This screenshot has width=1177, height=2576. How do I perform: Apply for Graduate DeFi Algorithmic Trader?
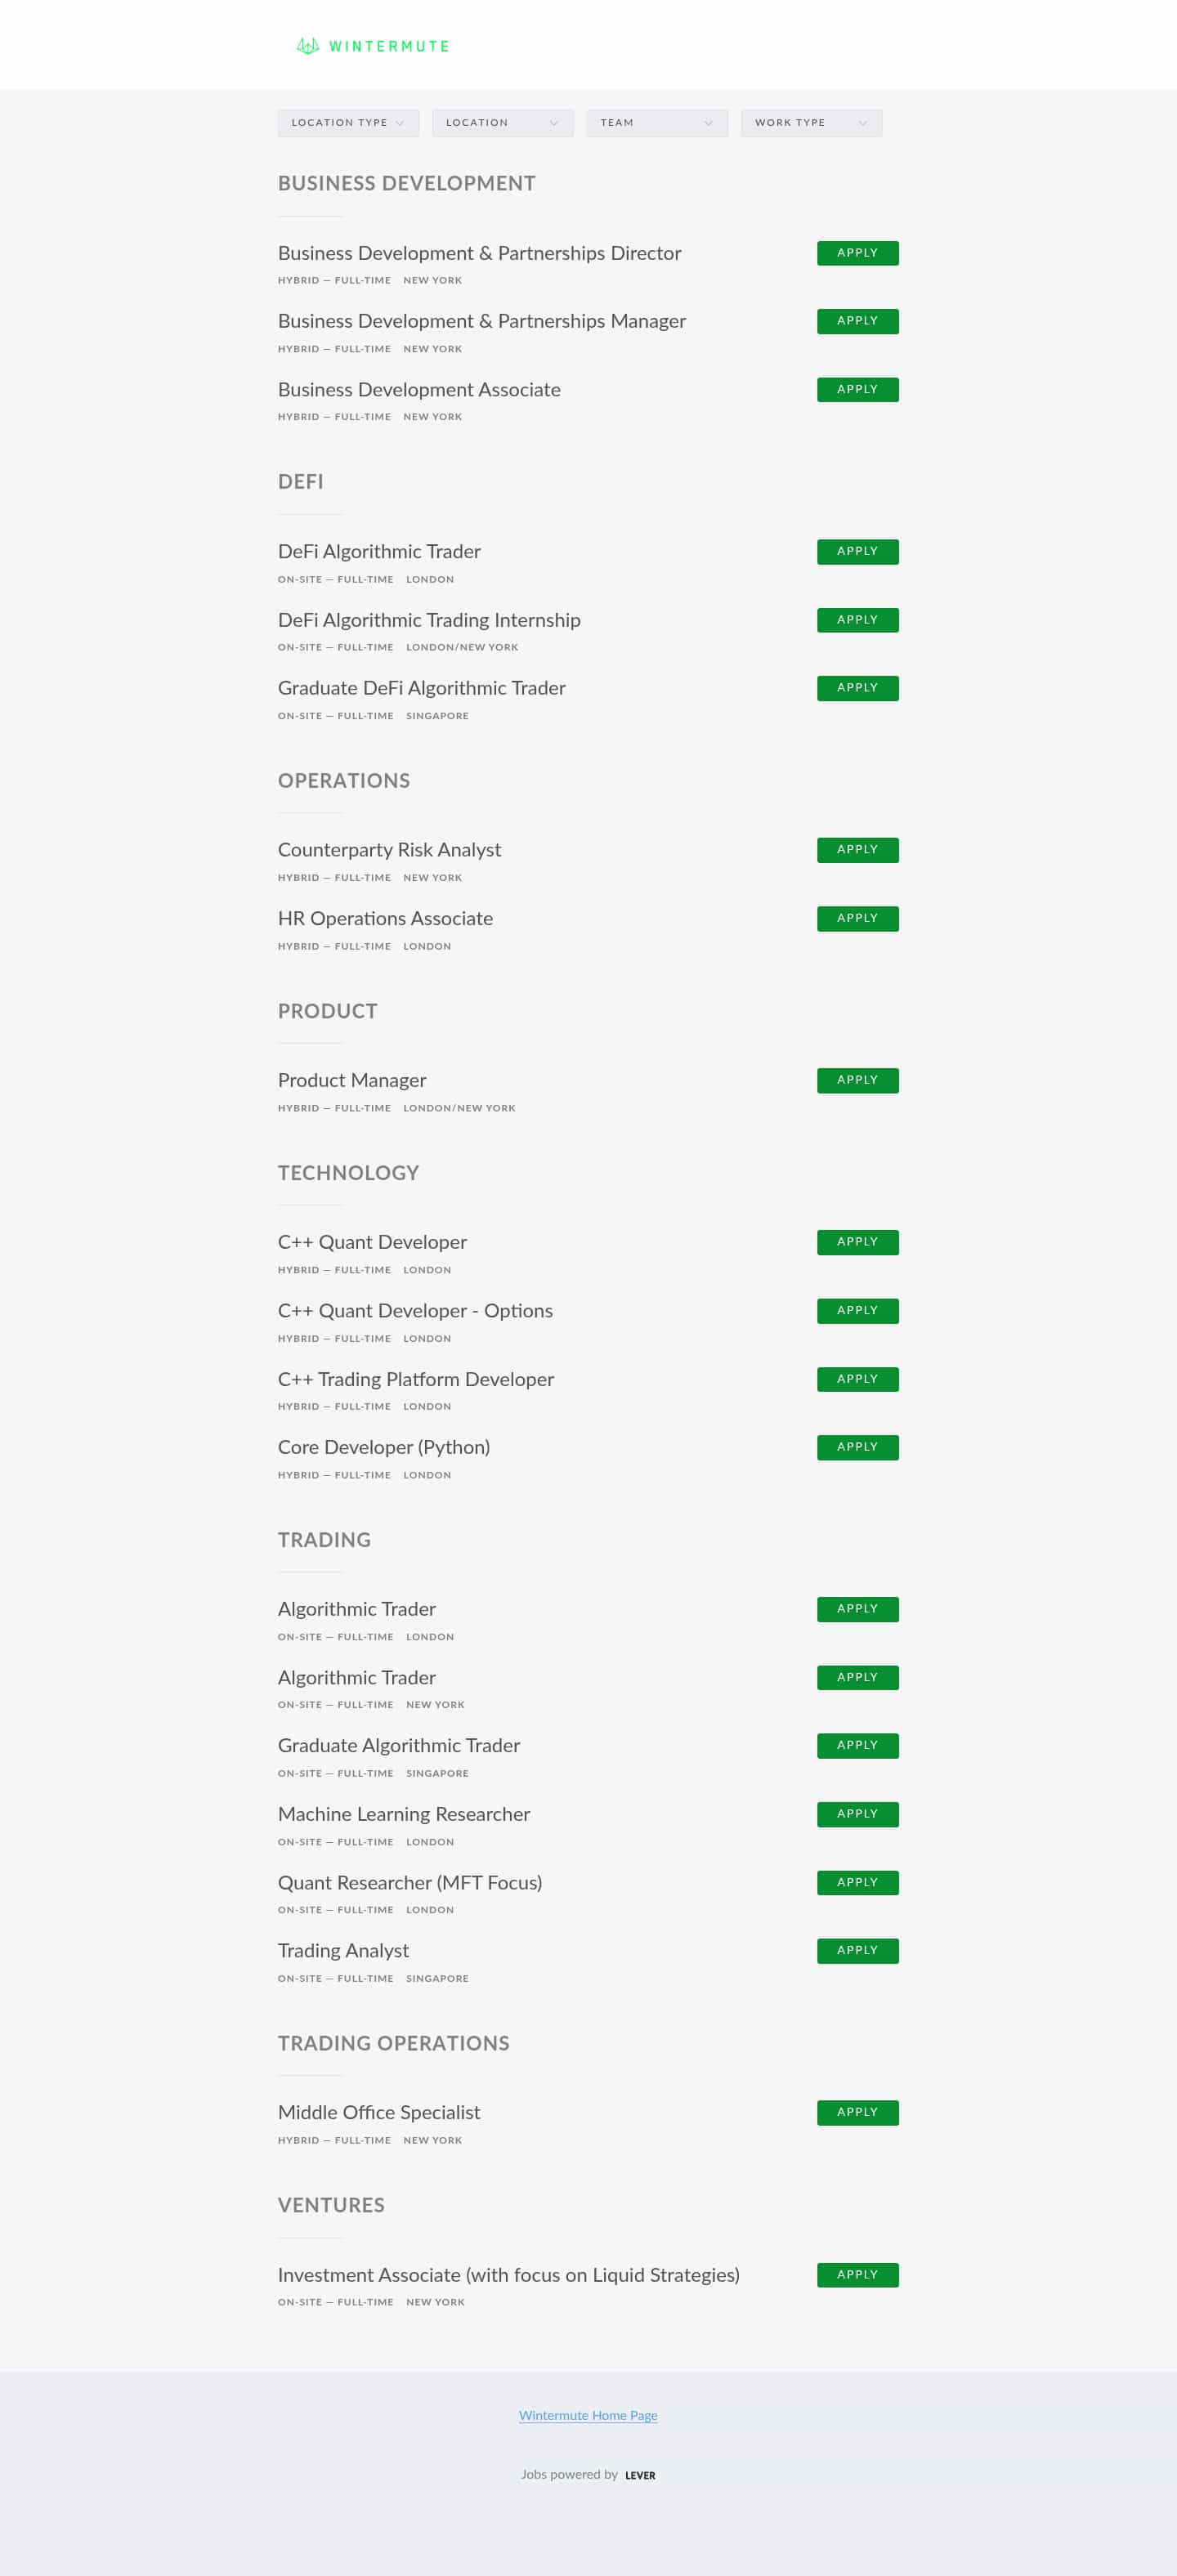pyautogui.click(x=857, y=688)
